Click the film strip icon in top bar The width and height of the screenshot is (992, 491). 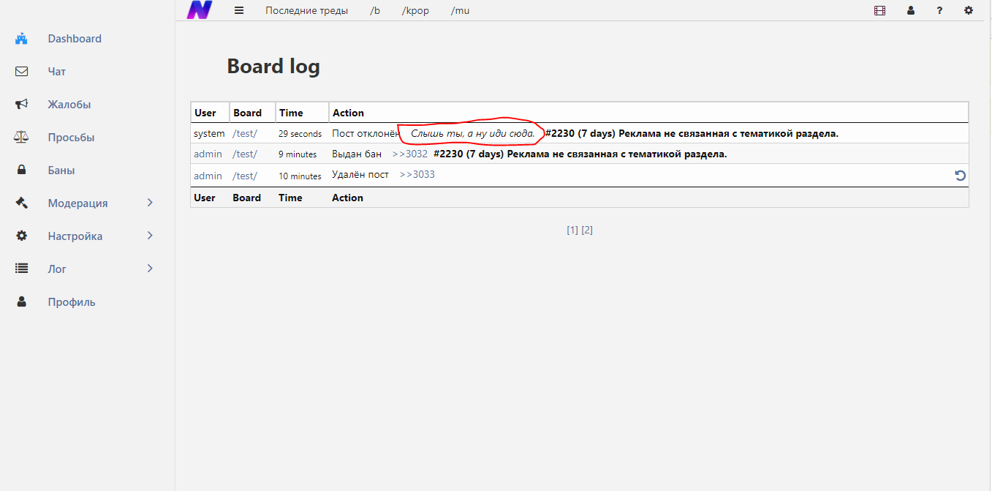click(879, 10)
